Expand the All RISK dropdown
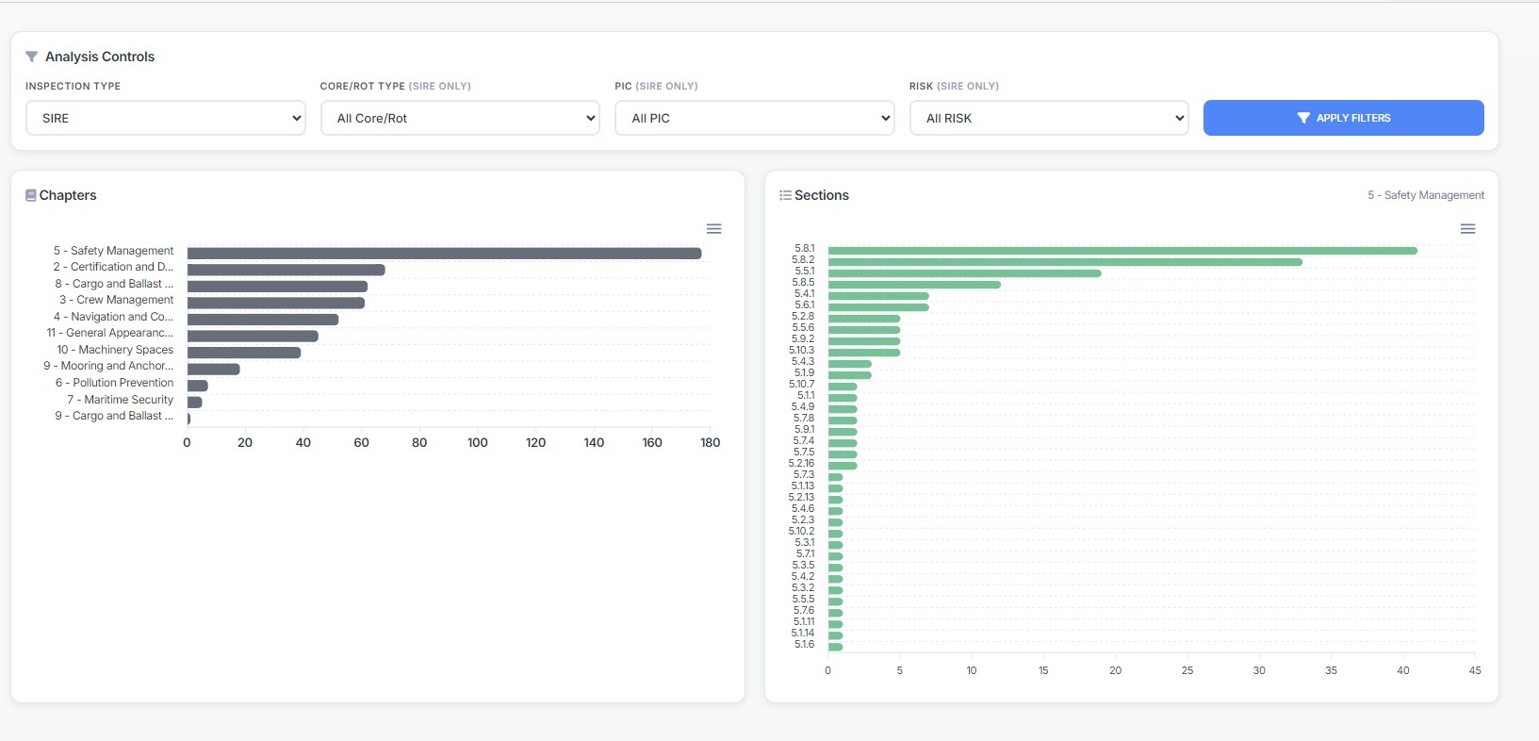The image size is (1539, 741). pyautogui.click(x=1048, y=118)
